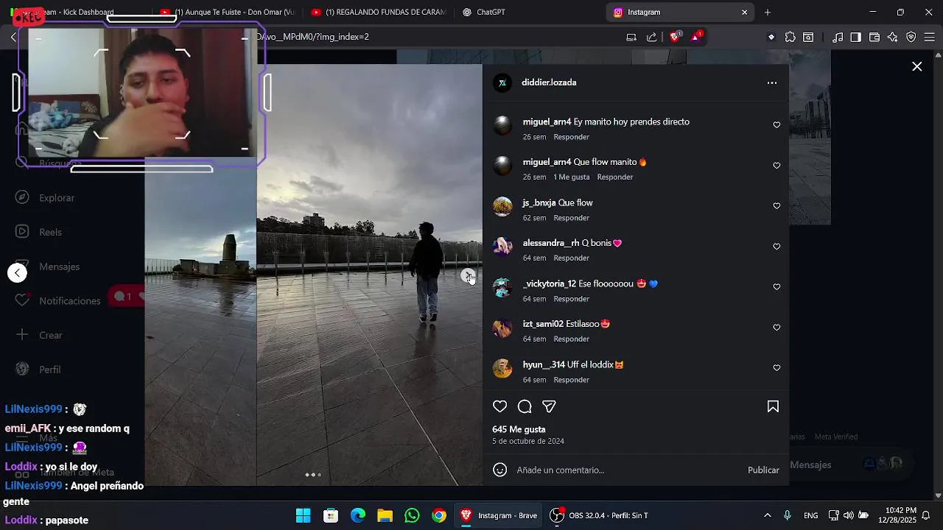Viewport: 943px width, 530px height.
Task: Toggle the browser sidebar panel icon
Action: 855,38
